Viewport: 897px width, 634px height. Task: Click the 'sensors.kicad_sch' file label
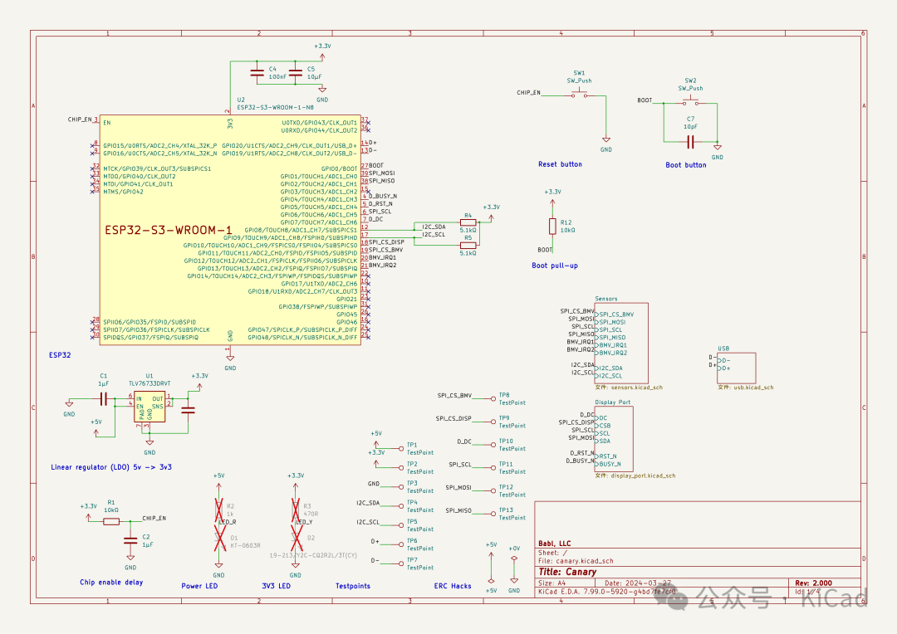tap(629, 388)
